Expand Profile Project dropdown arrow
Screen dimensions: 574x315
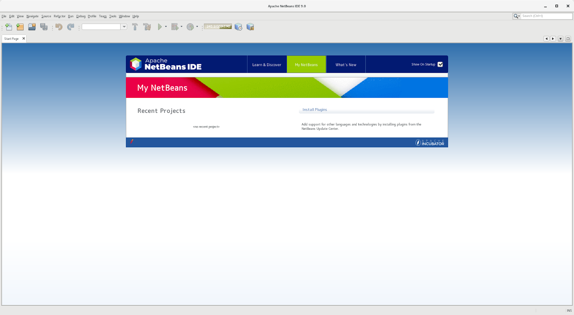tap(197, 27)
